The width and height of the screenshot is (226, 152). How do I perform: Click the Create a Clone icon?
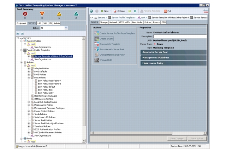pos(96,39)
